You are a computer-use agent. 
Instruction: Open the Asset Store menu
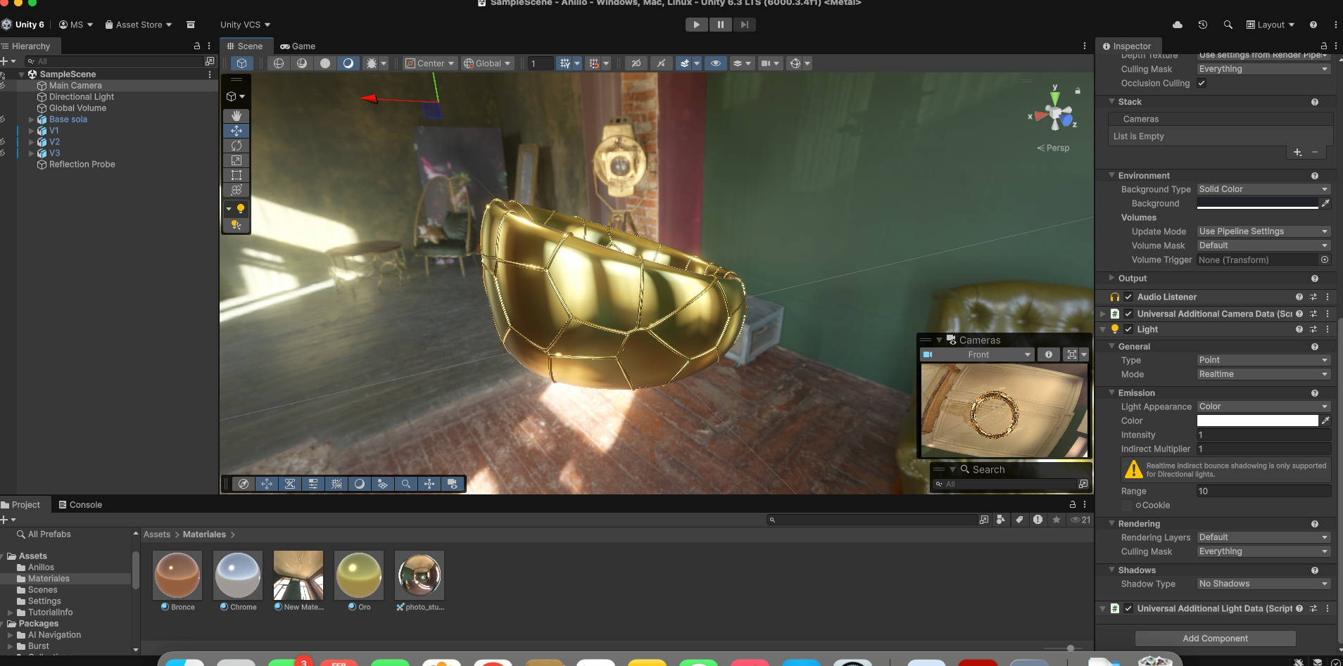pos(139,25)
